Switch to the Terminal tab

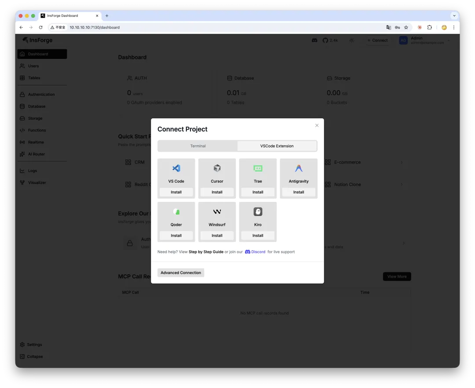pos(198,146)
